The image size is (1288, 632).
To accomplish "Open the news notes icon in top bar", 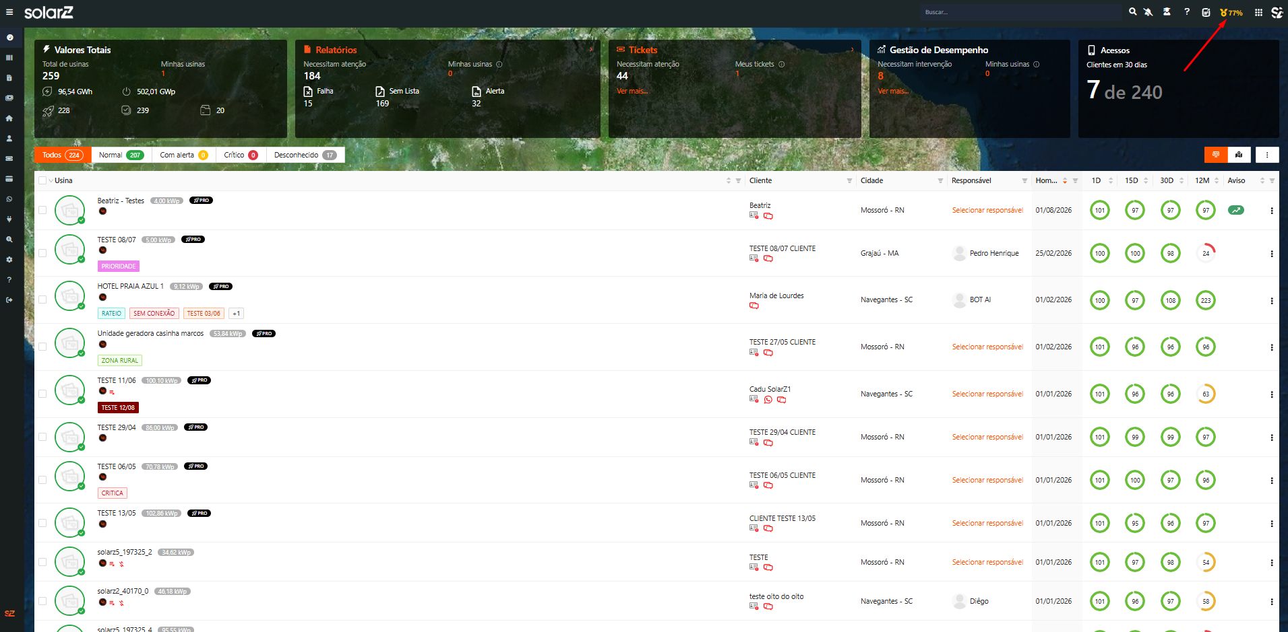I will click(x=1206, y=12).
